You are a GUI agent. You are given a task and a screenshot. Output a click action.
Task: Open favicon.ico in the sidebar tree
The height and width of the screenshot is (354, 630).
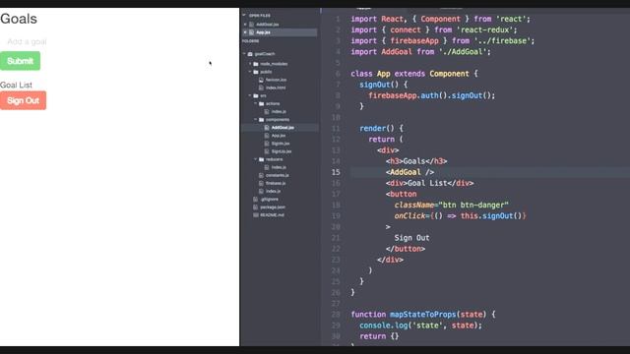[276, 80]
